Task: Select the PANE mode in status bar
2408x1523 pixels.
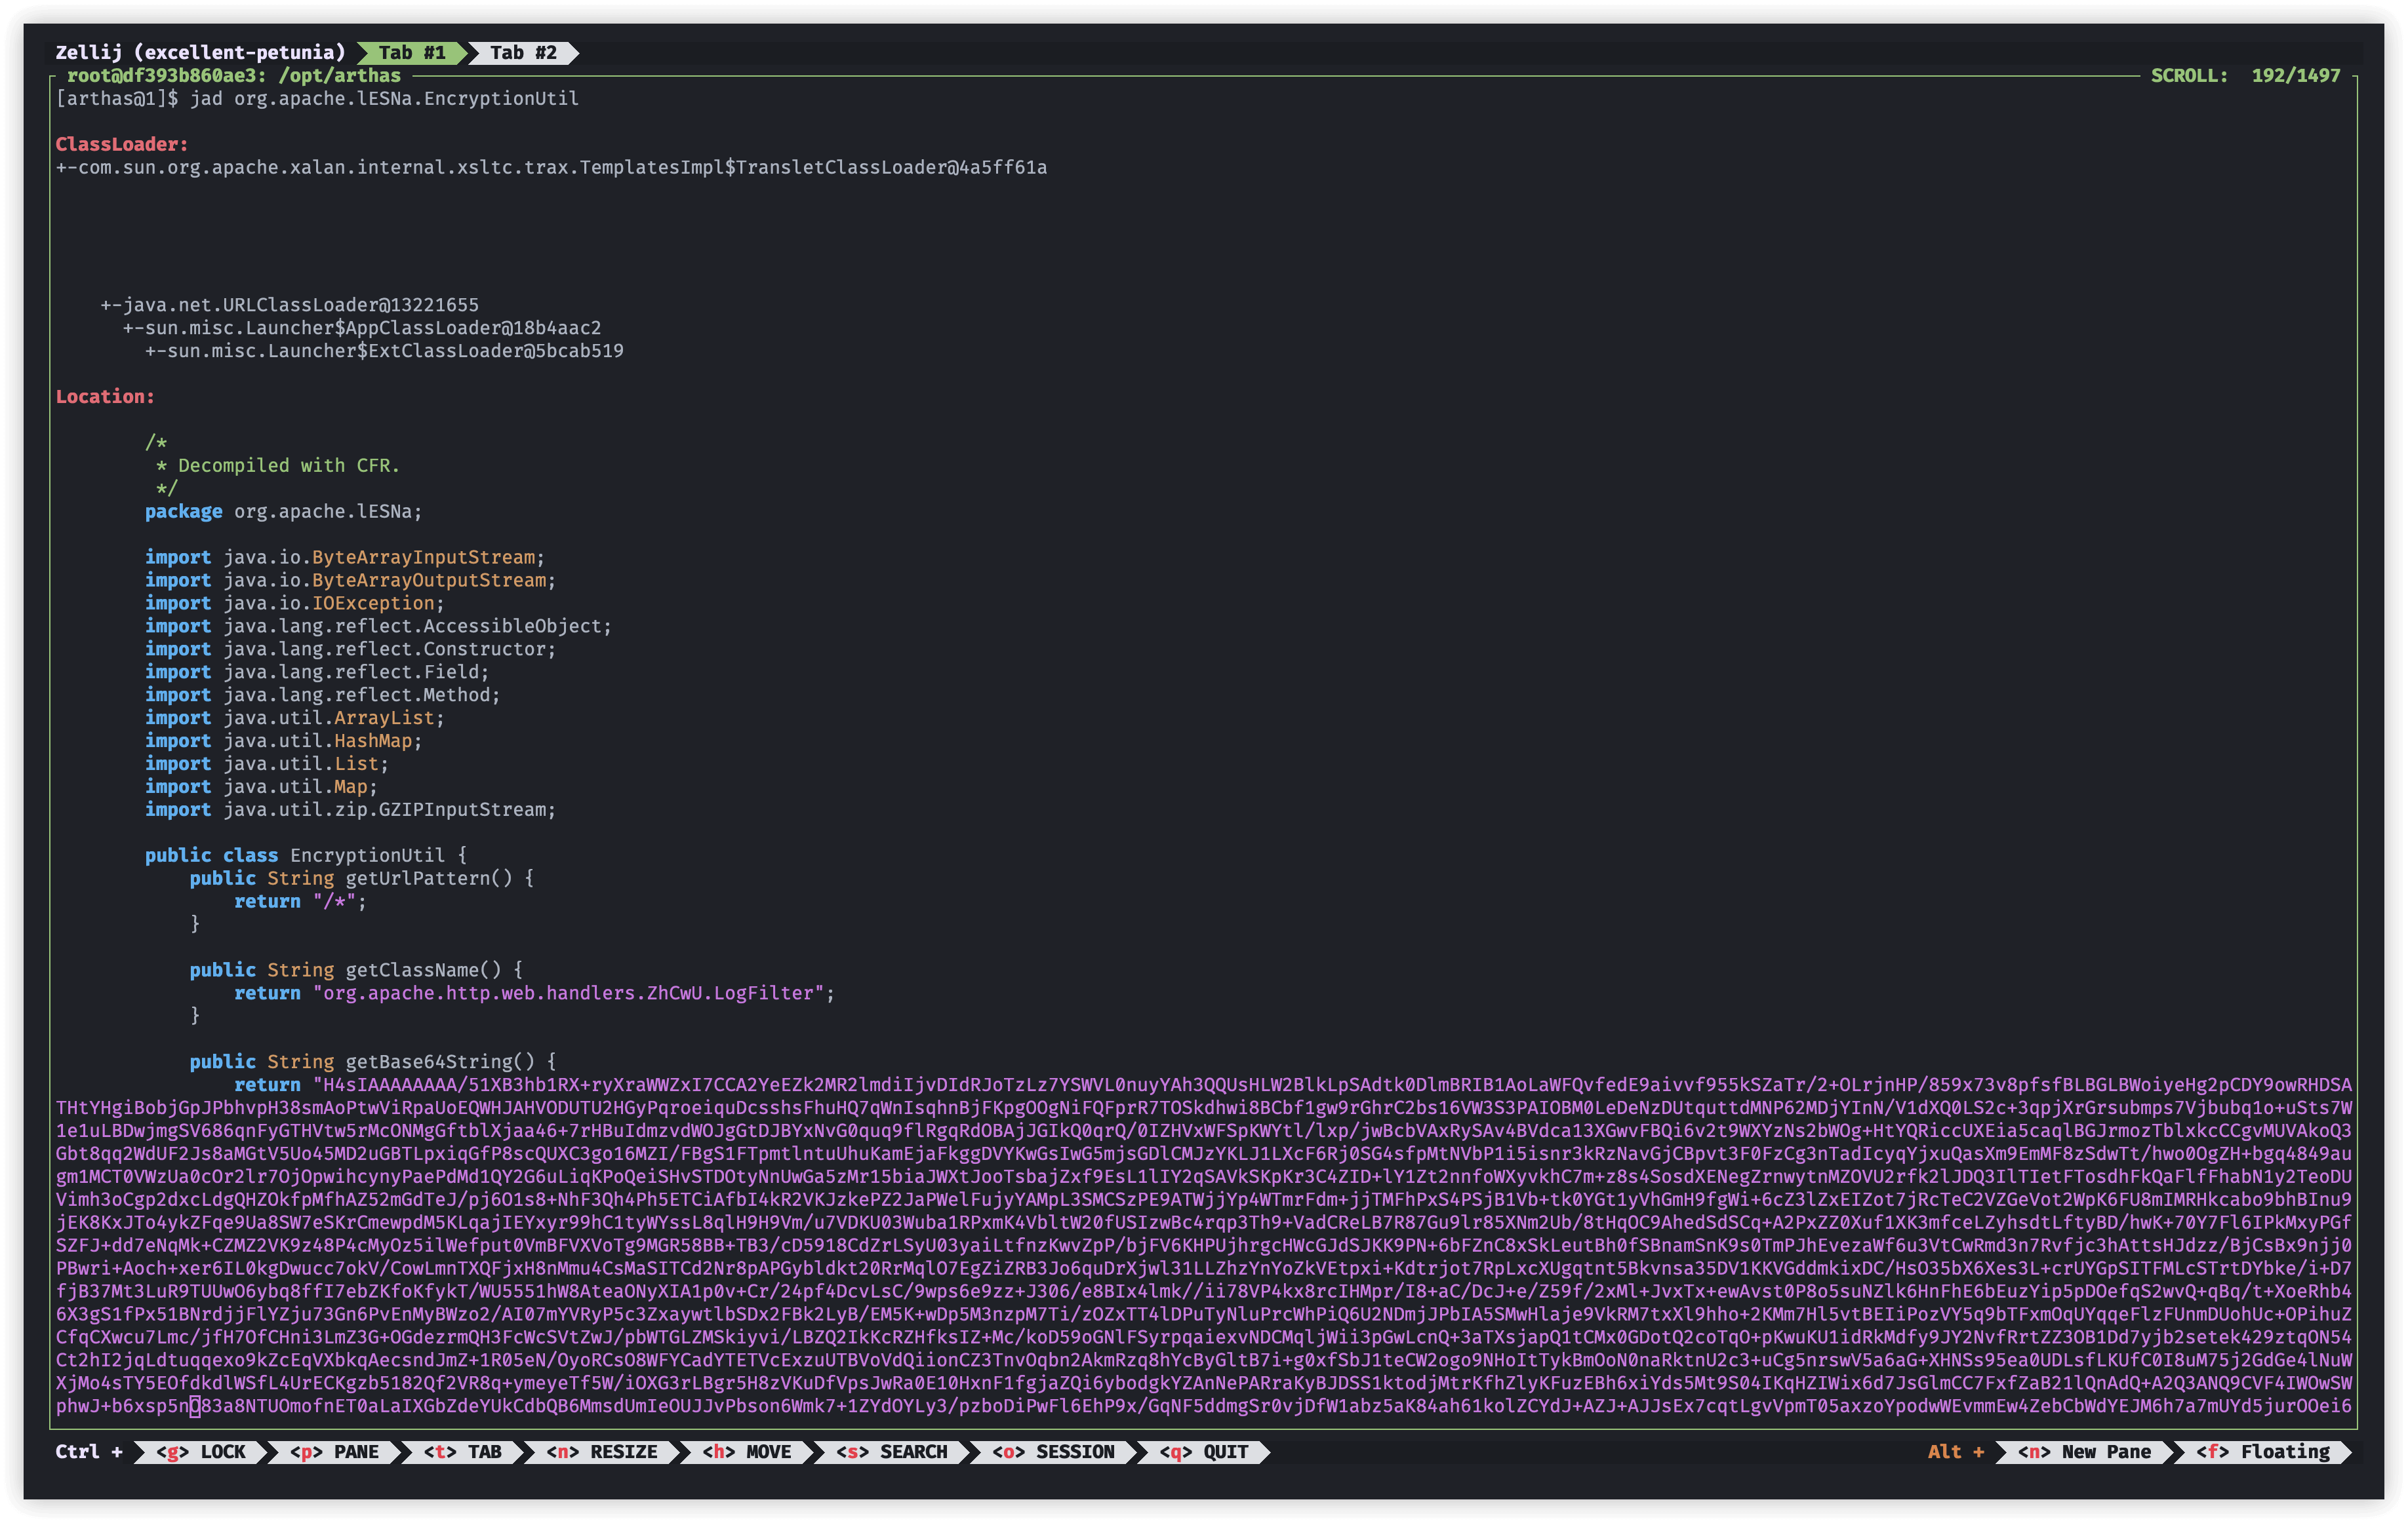Action: point(334,1451)
